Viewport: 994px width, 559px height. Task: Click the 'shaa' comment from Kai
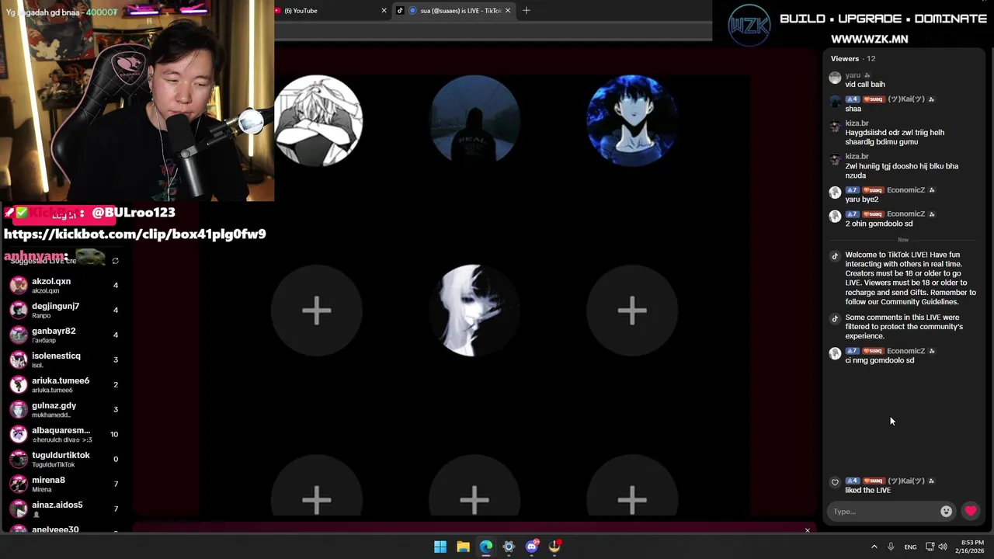pyautogui.click(x=853, y=109)
